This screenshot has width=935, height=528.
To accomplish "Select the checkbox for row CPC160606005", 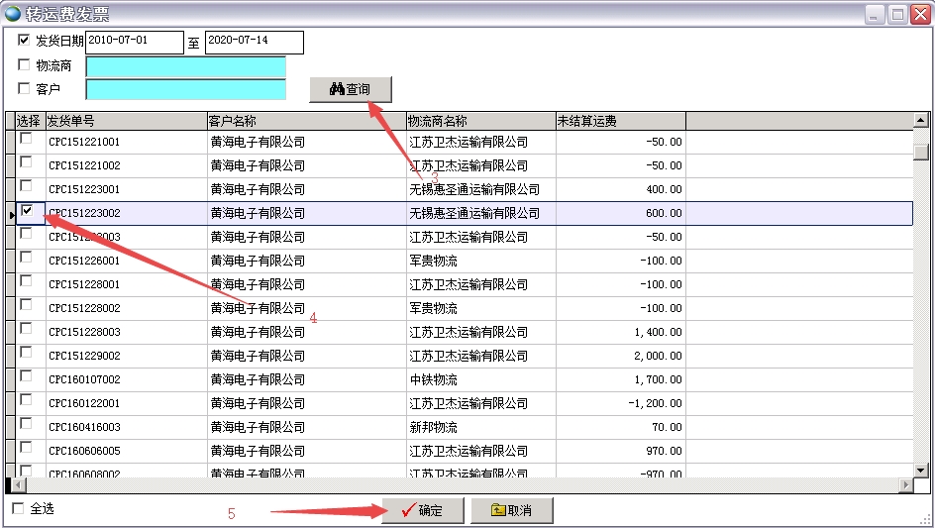I will point(26,448).
